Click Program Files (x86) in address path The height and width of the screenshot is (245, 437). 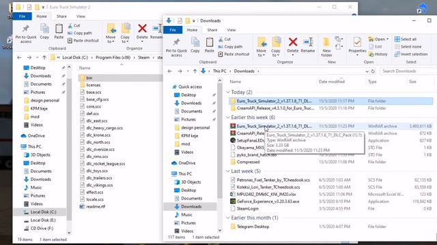pyautogui.click(x=113, y=57)
